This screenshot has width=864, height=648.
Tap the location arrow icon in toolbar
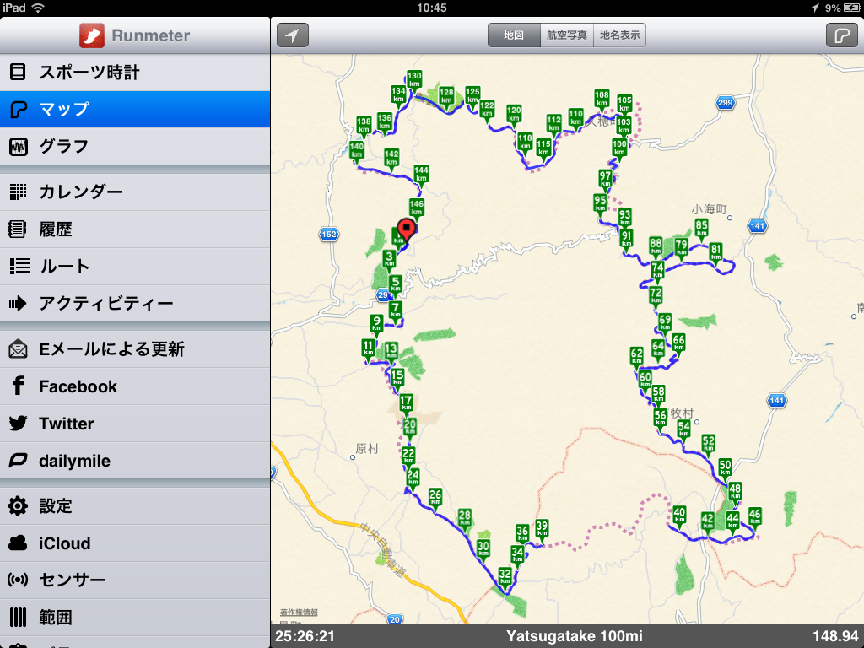click(x=292, y=35)
